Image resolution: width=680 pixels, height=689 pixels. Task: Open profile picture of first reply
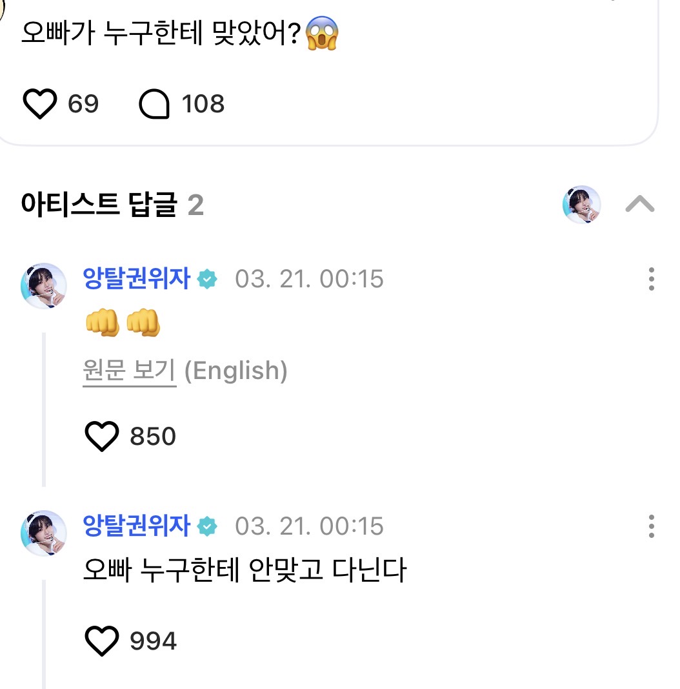(x=44, y=285)
